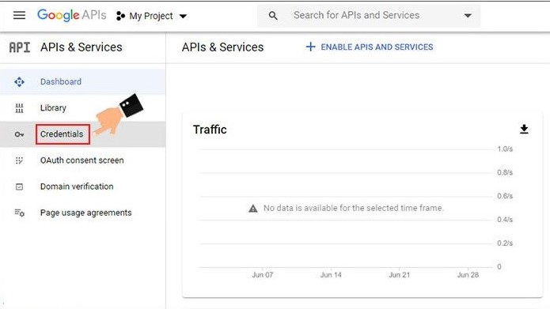Click the Google APIs logo
Screen dimensions: 550x309
(x=71, y=16)
